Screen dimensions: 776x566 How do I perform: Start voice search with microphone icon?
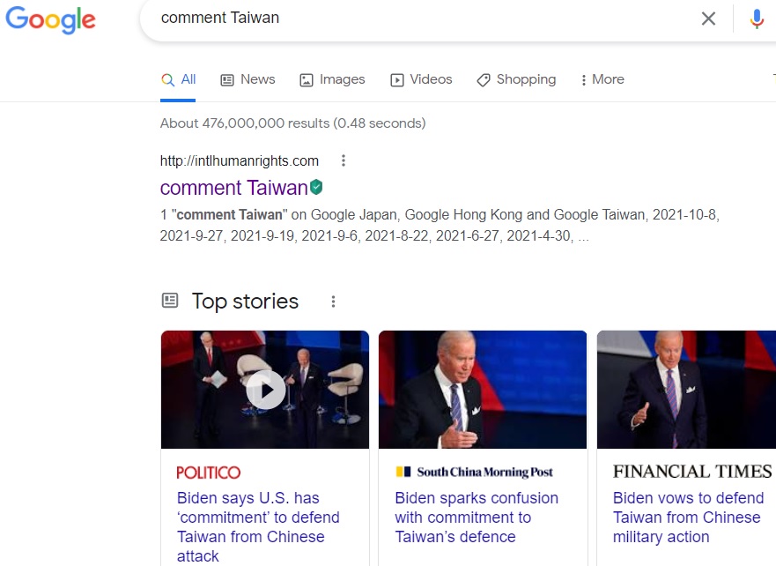[757, 19]
